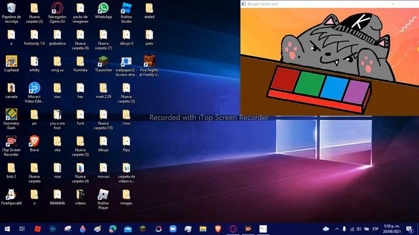The width and height of the screenshot is (419, 235).
Task: Open Zoom from the taskbar
Action: click(173, 229)
